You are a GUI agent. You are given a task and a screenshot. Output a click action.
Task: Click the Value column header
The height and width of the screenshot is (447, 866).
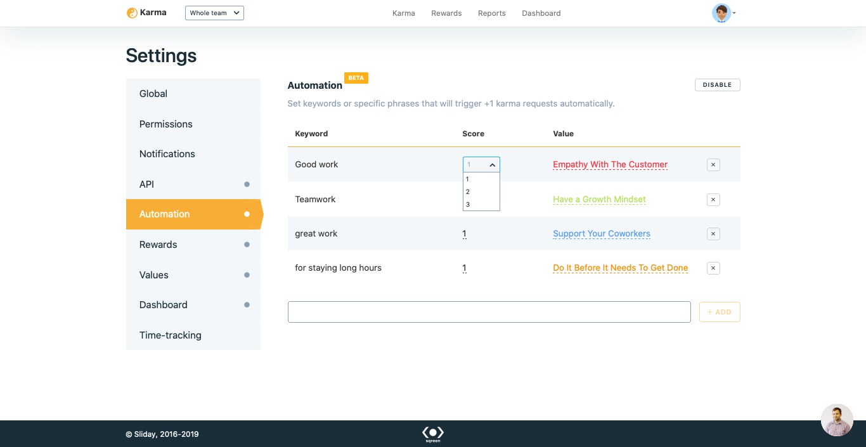(x=563, y=134)
